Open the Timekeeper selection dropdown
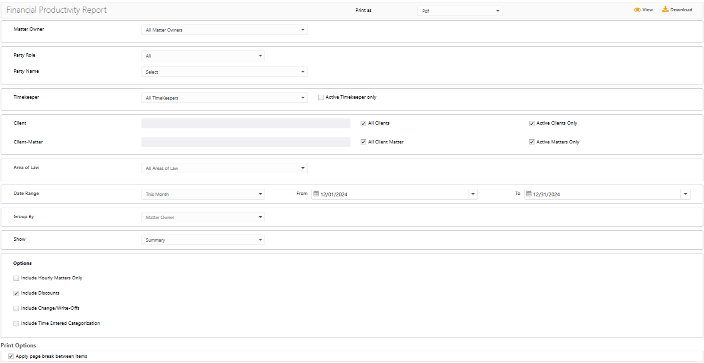 coord(224,98)
